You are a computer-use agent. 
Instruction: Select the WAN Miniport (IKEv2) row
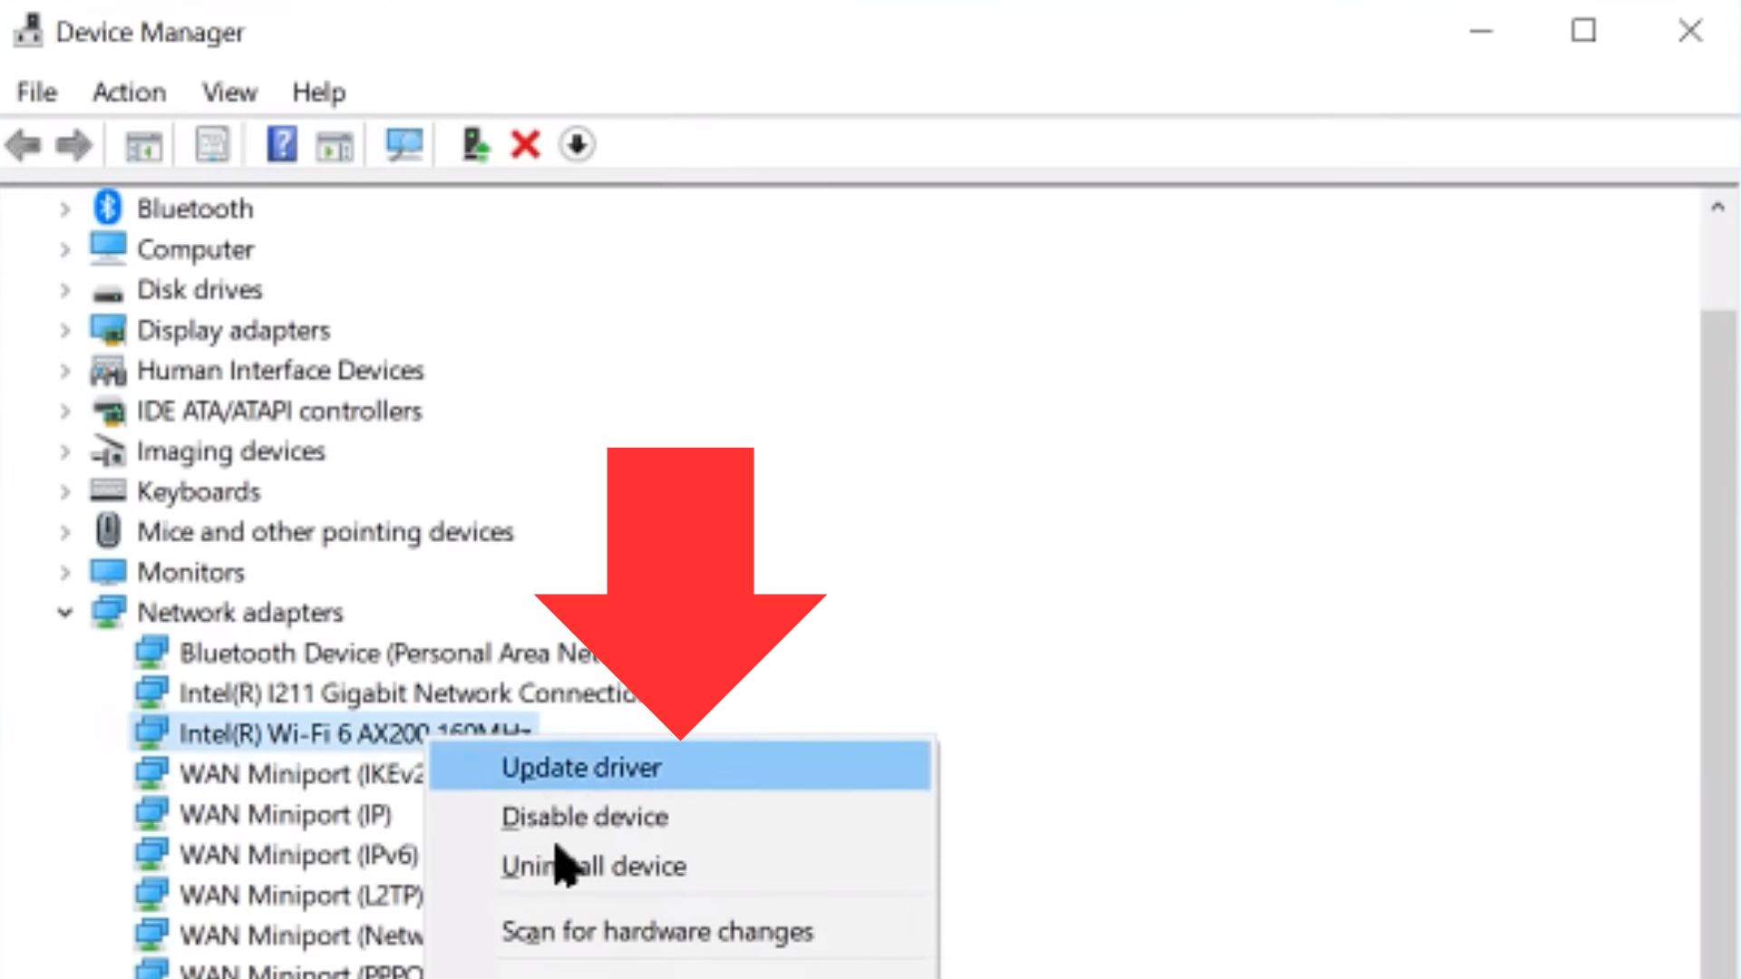pos(278,773)
